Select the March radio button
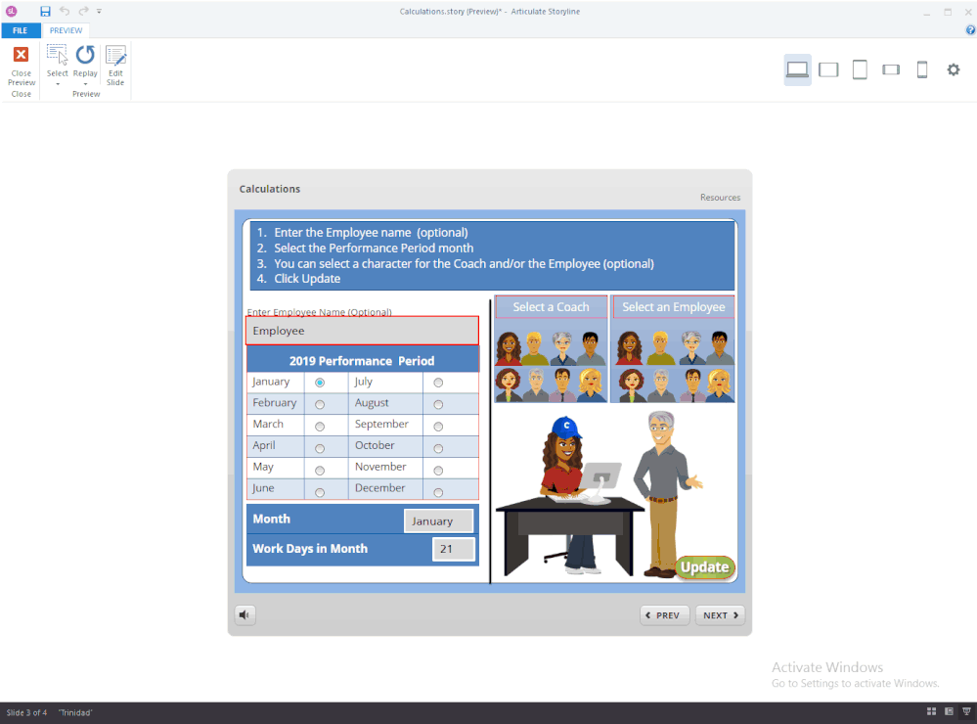Screen dimensions: 977x724 (x=320, y=427)
